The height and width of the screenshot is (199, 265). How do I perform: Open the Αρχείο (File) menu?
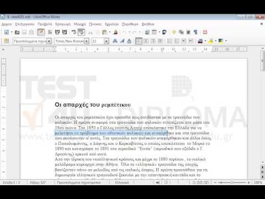(7, 24)
